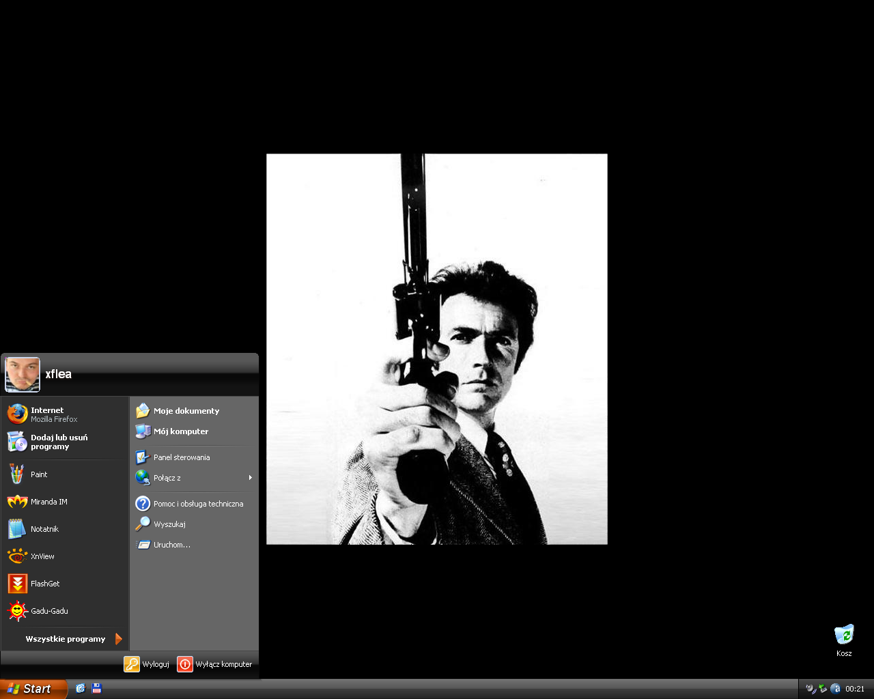The width and height of the screenshot is (874, 699).
Task: Open Panel sterowania
Action: (x=181, y=457)
